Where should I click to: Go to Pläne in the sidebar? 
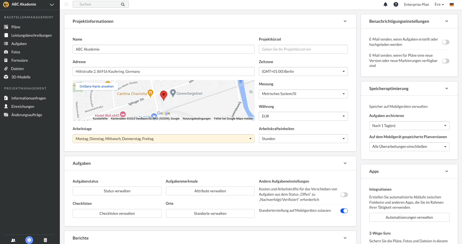16,27
